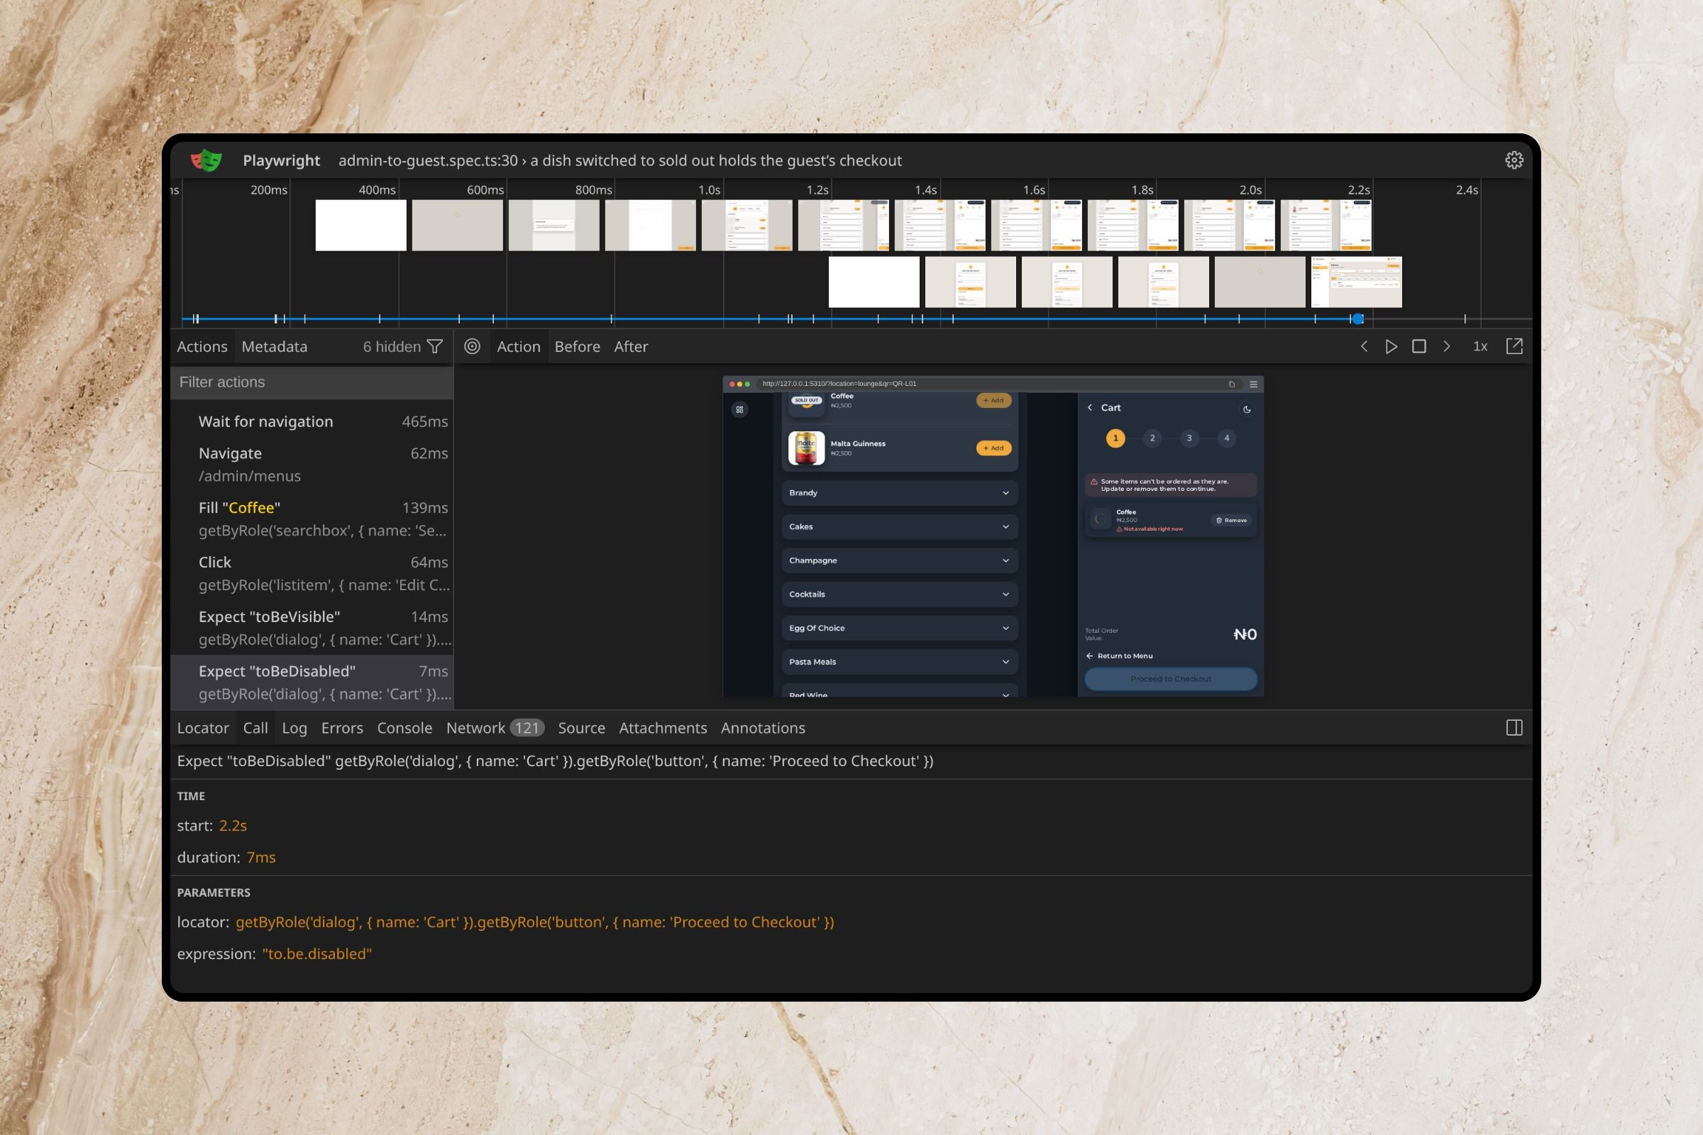Expand the Champagne category in snapshot
Screen dimensions: 1703x1135
pyautogui.click(x=899, y=560)
